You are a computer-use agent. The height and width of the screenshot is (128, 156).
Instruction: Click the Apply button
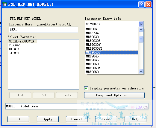click(x=48, y=119)
